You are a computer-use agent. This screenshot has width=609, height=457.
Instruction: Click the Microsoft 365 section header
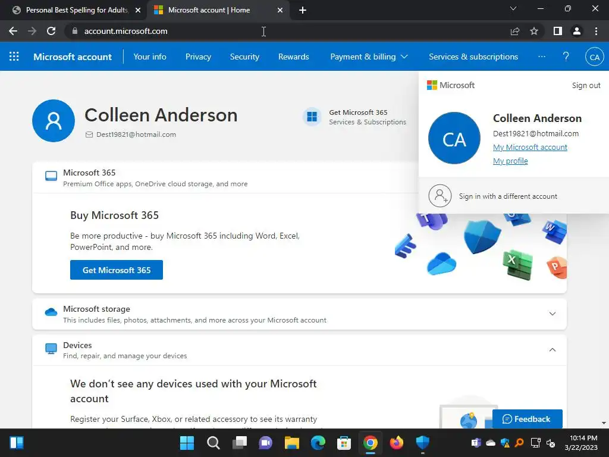[x=225, y=178]
